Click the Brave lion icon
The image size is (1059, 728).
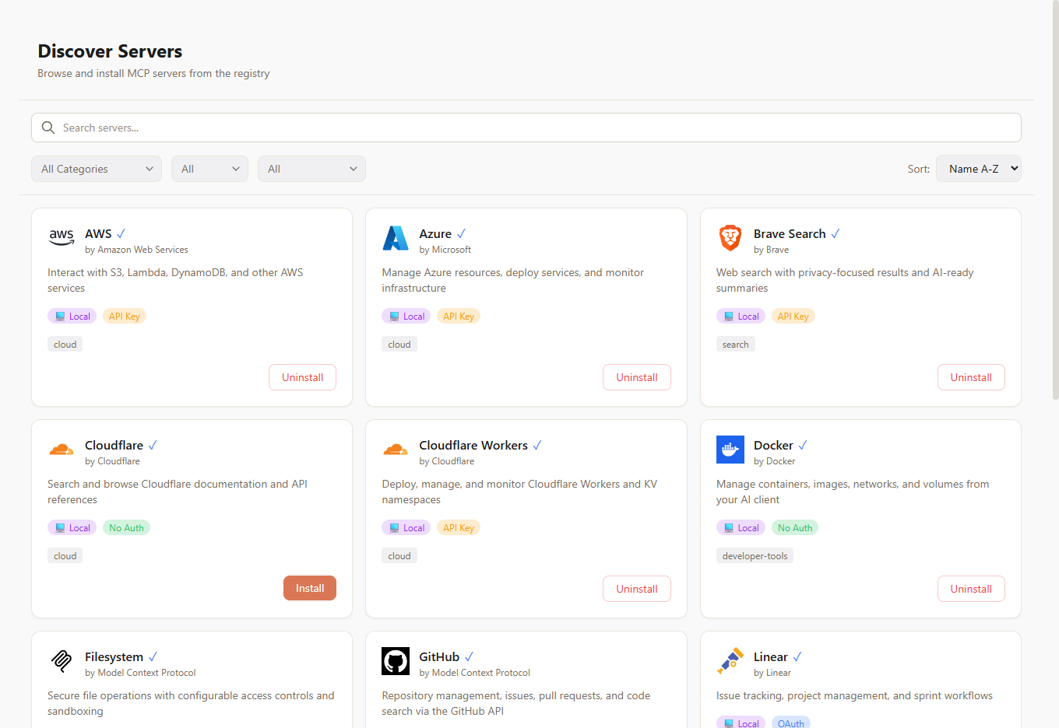click(730, 238)
